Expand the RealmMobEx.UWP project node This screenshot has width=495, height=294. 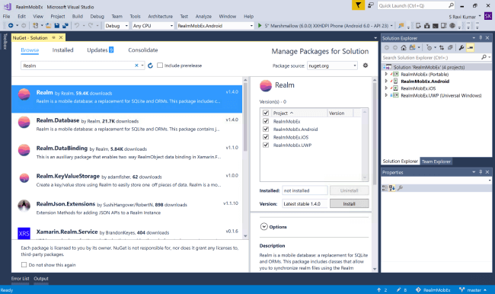[x=386, y=95]
